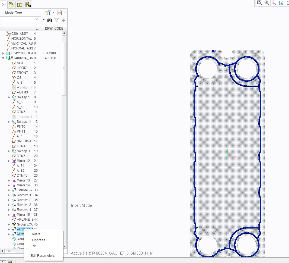Select the A_82 axis item
The width and height of the screenshot is (289, 263).
click(x=20, y=171)
